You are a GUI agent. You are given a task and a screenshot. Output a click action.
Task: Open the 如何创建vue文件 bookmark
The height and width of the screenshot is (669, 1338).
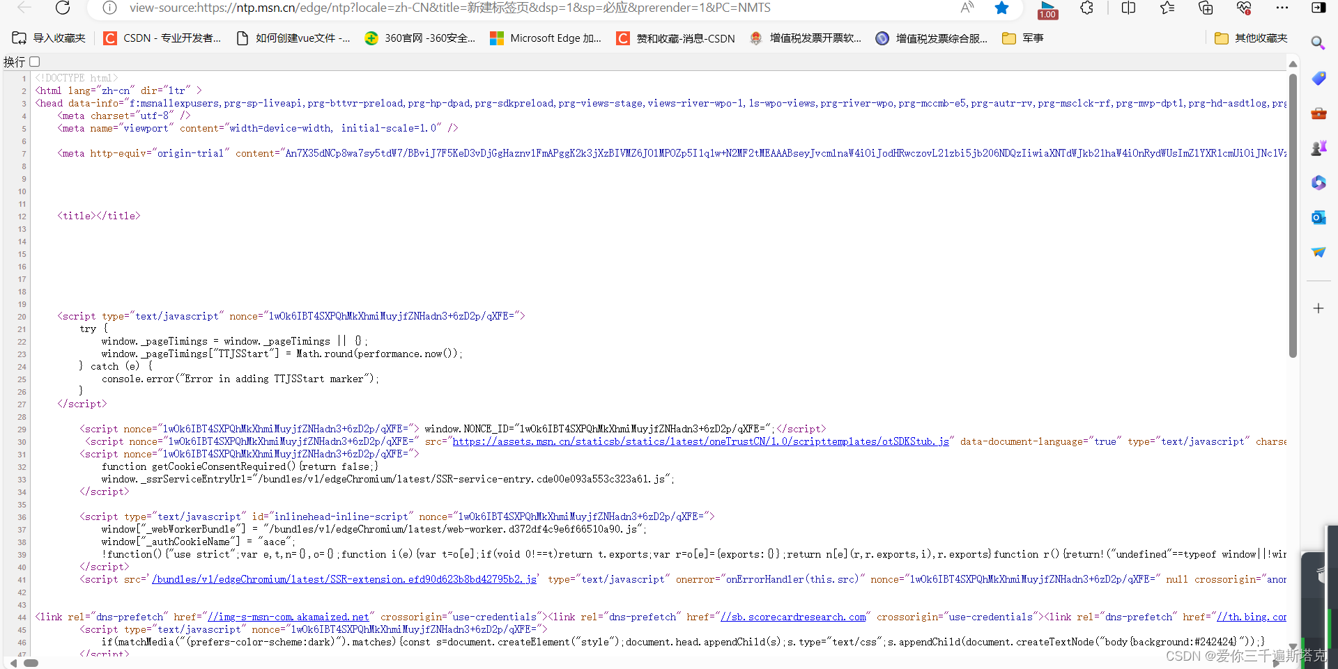[293, 38]
